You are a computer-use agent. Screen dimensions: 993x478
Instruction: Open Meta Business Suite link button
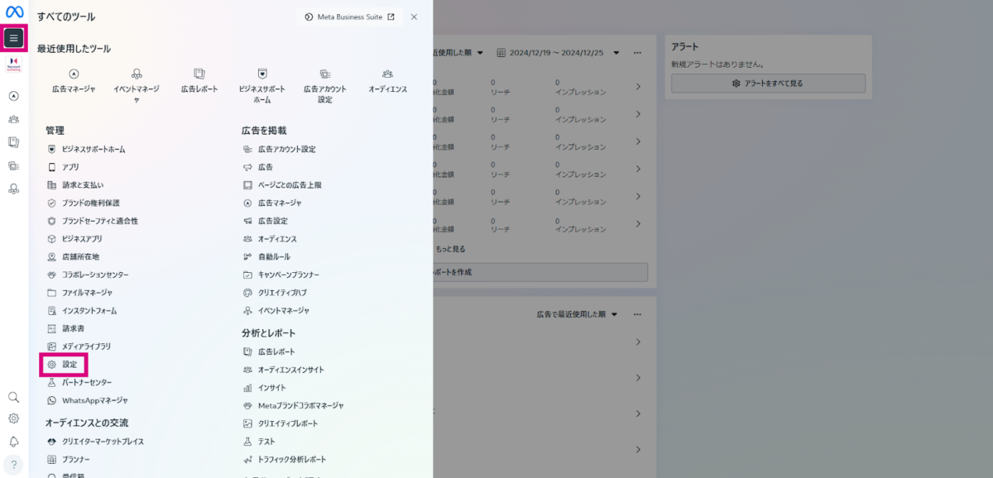349,17
